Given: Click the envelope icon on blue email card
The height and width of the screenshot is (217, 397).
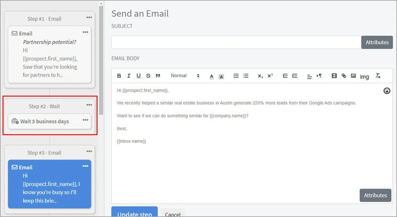Looking at the screenshot, I should [x=15, y=167].
